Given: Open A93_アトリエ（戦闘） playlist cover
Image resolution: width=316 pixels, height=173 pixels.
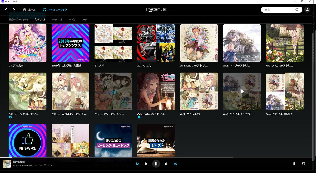Looking at the screenshot, I should pos(285,92).
